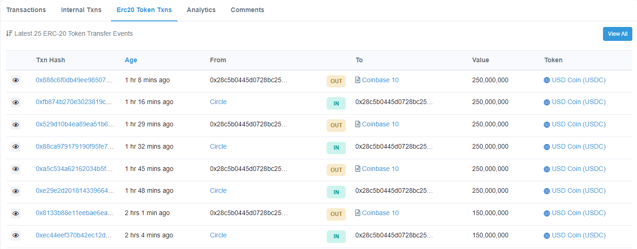Screen dimensions: 637x249
Task: Click IN badge in 1 hr 16 mins row
Action: coord(336,104)
